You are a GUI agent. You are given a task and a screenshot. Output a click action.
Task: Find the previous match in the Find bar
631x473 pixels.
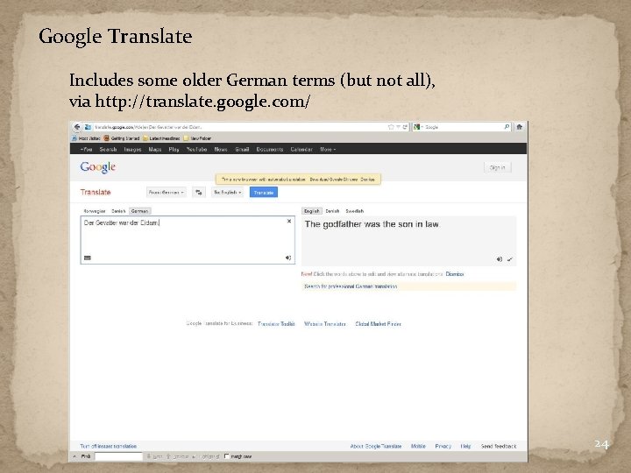point(177,456)
